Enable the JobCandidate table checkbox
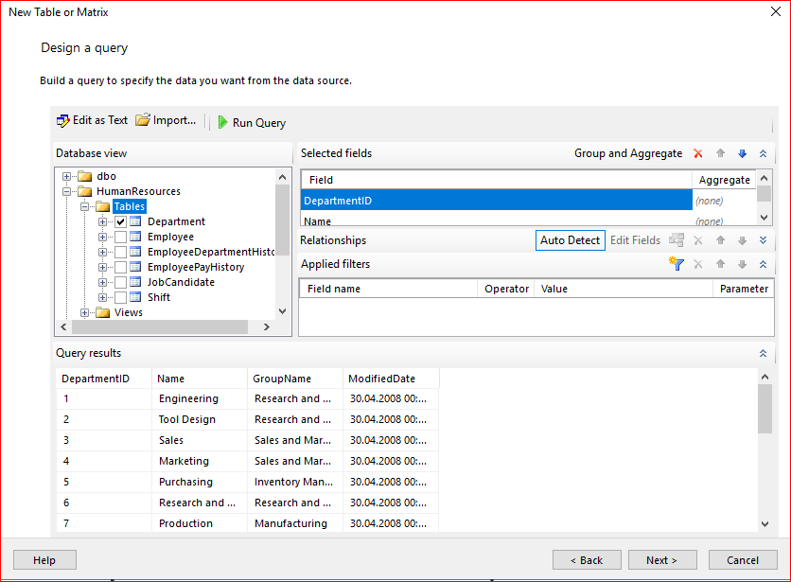The height and width of the screenshot is (582, 791). point(120,282)
